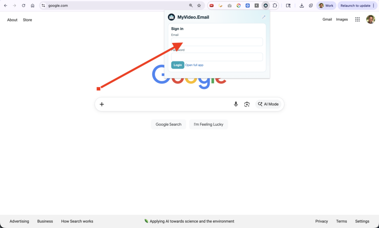Switch to AI Mode in search bar
379x228 pixels.
pyautogui.click(x=268, y=104)
